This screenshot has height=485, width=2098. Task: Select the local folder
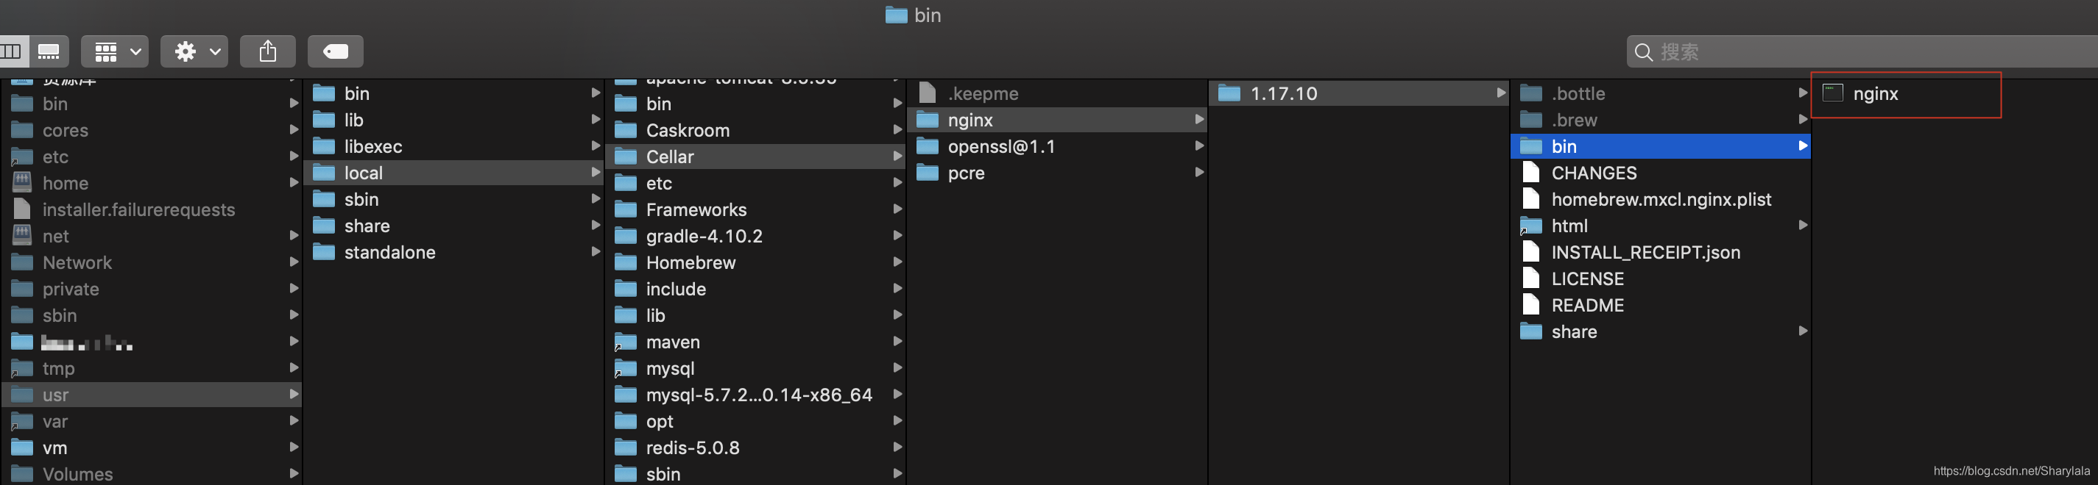click(453, 173)
